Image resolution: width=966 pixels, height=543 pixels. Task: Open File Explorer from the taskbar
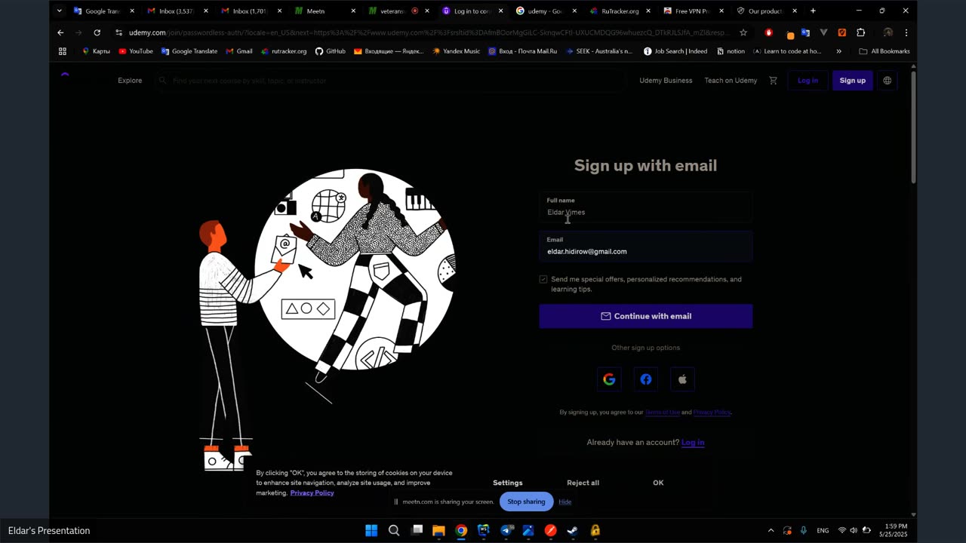coord(438,530)
